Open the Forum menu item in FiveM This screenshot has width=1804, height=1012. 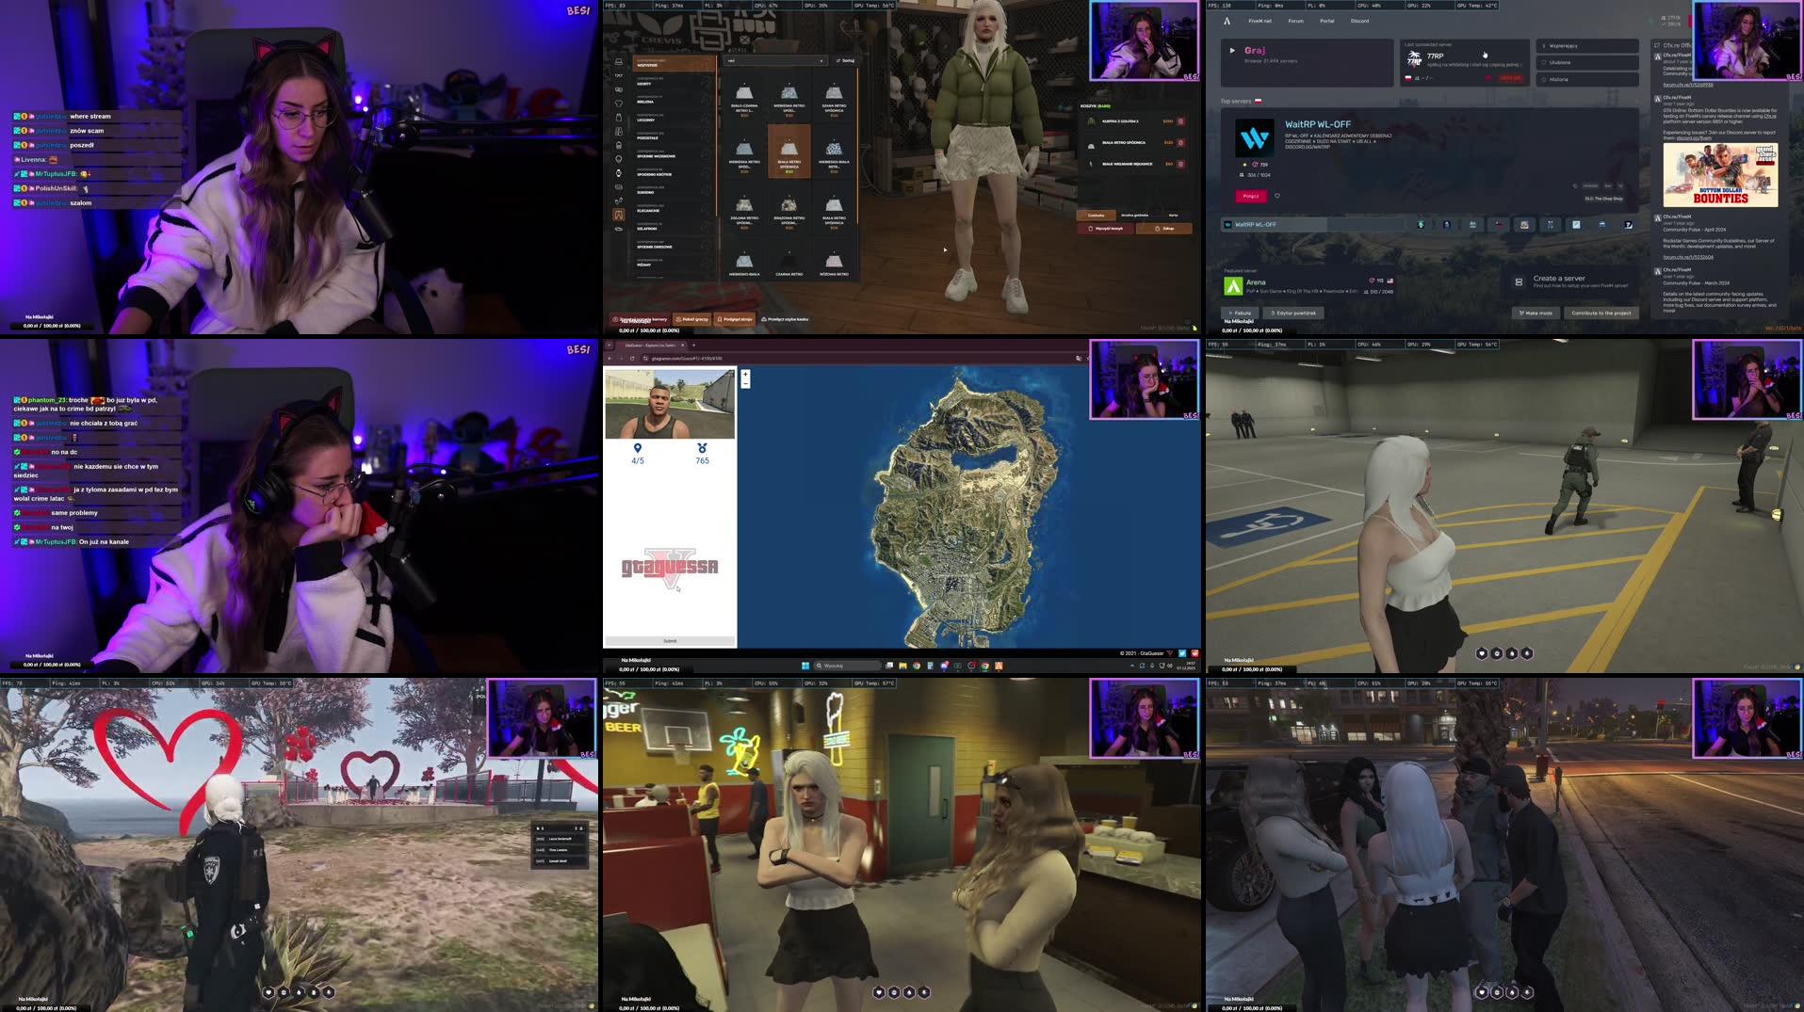(x=1296, y=21)
